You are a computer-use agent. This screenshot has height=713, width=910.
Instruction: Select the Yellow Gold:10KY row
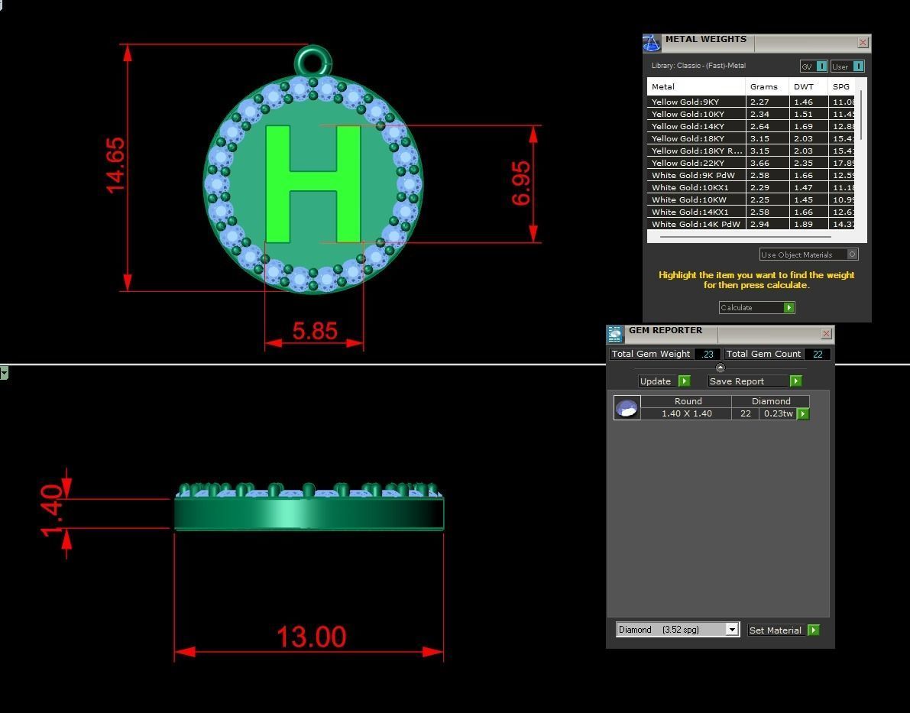[751, 114]
